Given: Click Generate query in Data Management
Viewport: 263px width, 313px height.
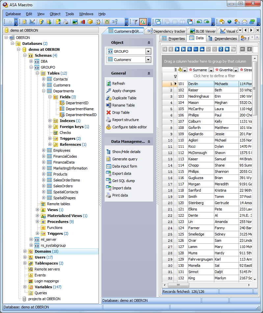Looking at the screenshot, I should pyautogui.click(x=125, y=159).
